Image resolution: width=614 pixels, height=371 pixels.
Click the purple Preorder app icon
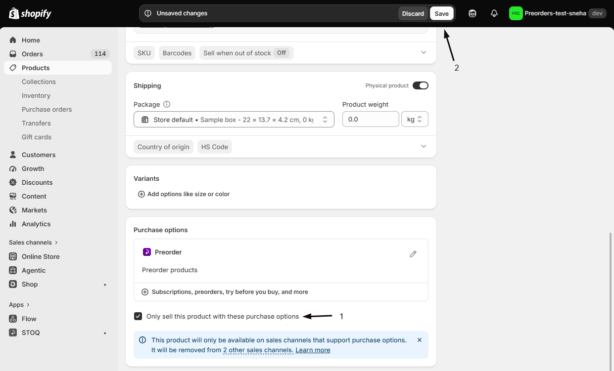[147, 252]
